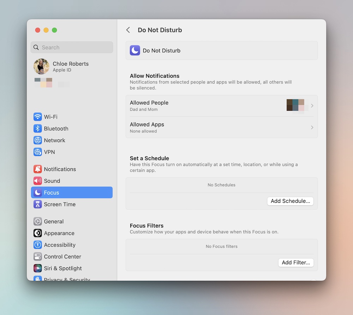Select Sound label in sidebar
Image resolution: width=353 pixels, height=315 pixels.
52,181
